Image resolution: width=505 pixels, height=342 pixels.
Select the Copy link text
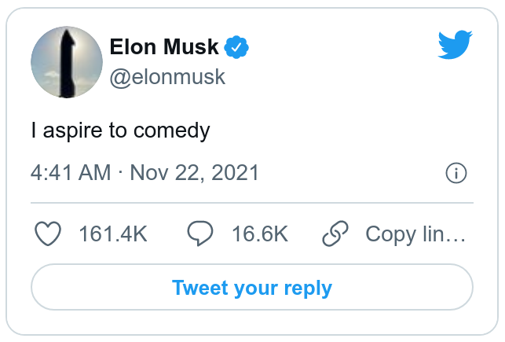[415, 234]
